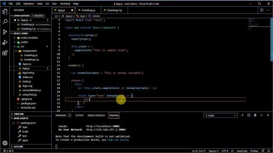Open the localhost:3000 link in terminal

103,126
